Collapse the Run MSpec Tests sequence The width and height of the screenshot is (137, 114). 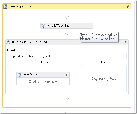129,6
